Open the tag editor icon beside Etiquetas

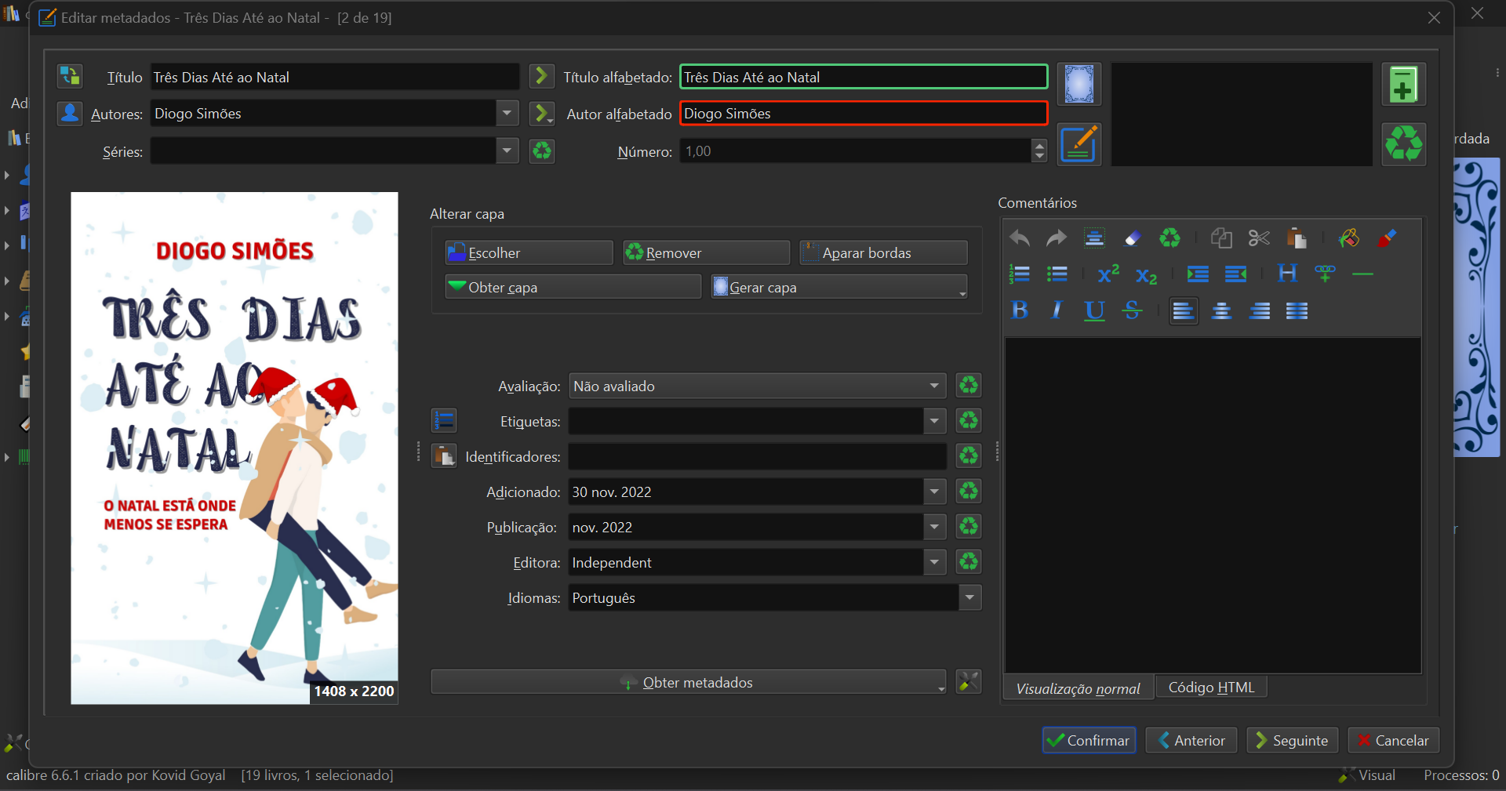(444, 421)
